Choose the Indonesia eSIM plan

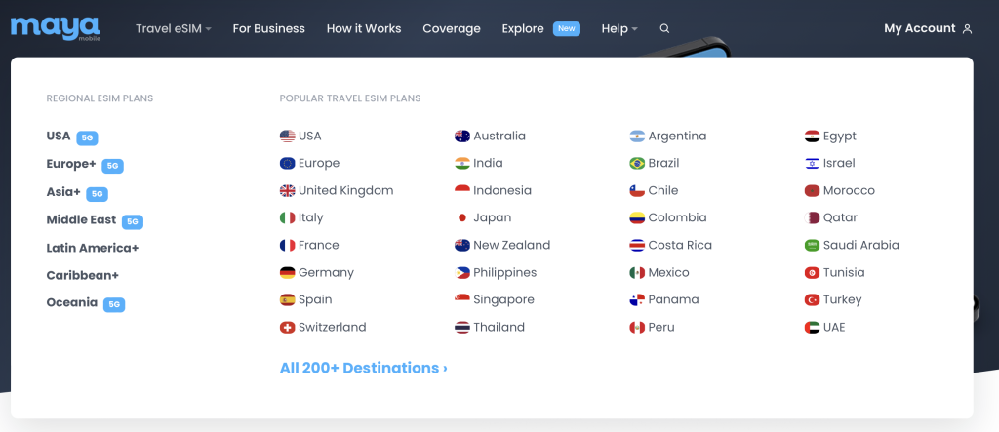(x=493, y=190)
